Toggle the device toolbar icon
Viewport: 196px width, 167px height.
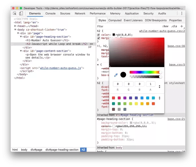coord(21,13)
